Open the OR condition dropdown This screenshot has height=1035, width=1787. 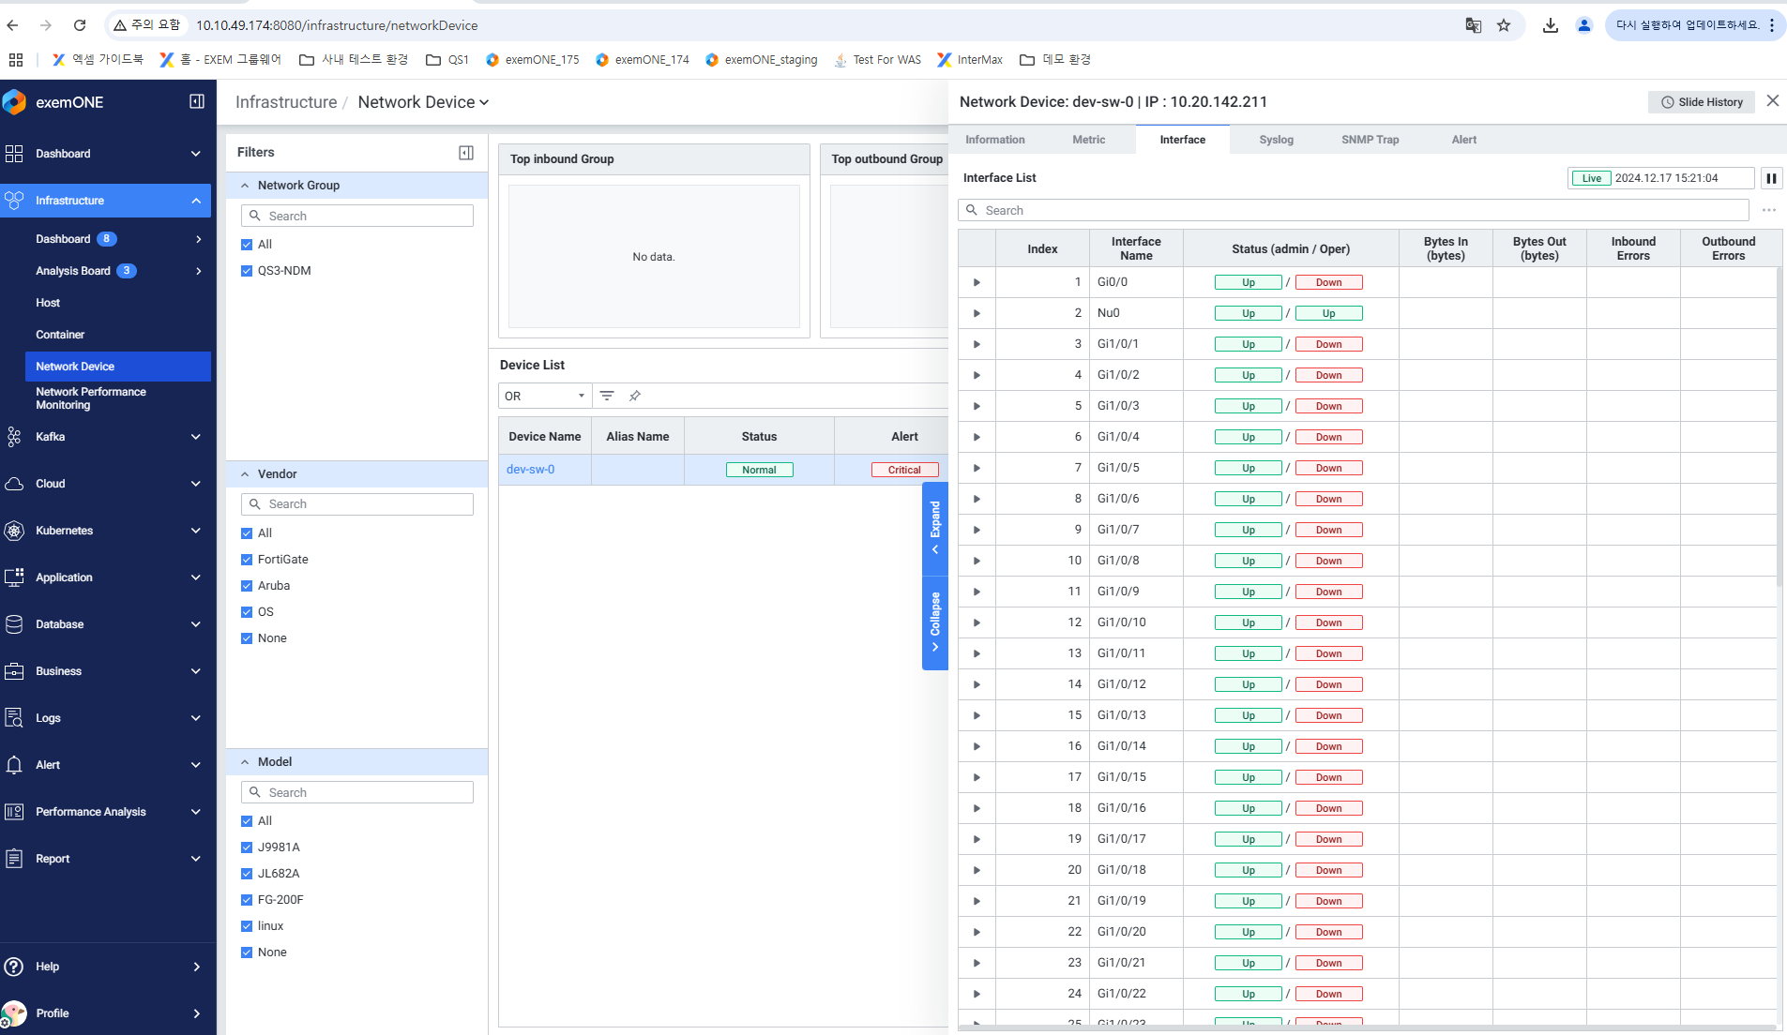point(544,396)
